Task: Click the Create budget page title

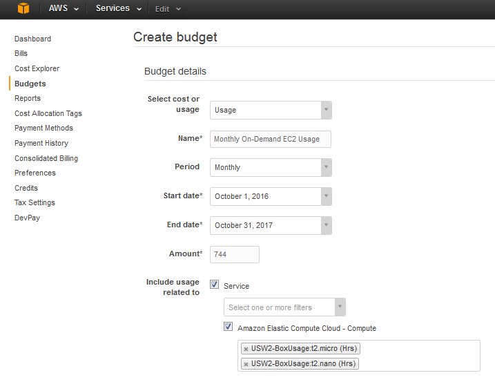Action: pos(175,37)
